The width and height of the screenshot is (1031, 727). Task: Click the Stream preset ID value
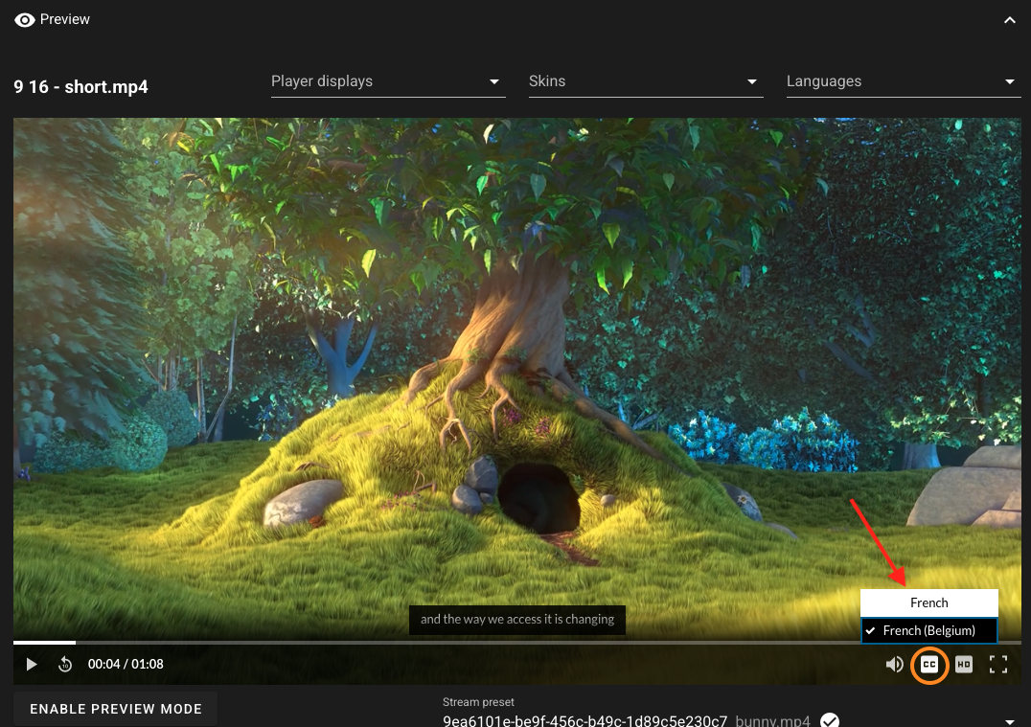585,721
